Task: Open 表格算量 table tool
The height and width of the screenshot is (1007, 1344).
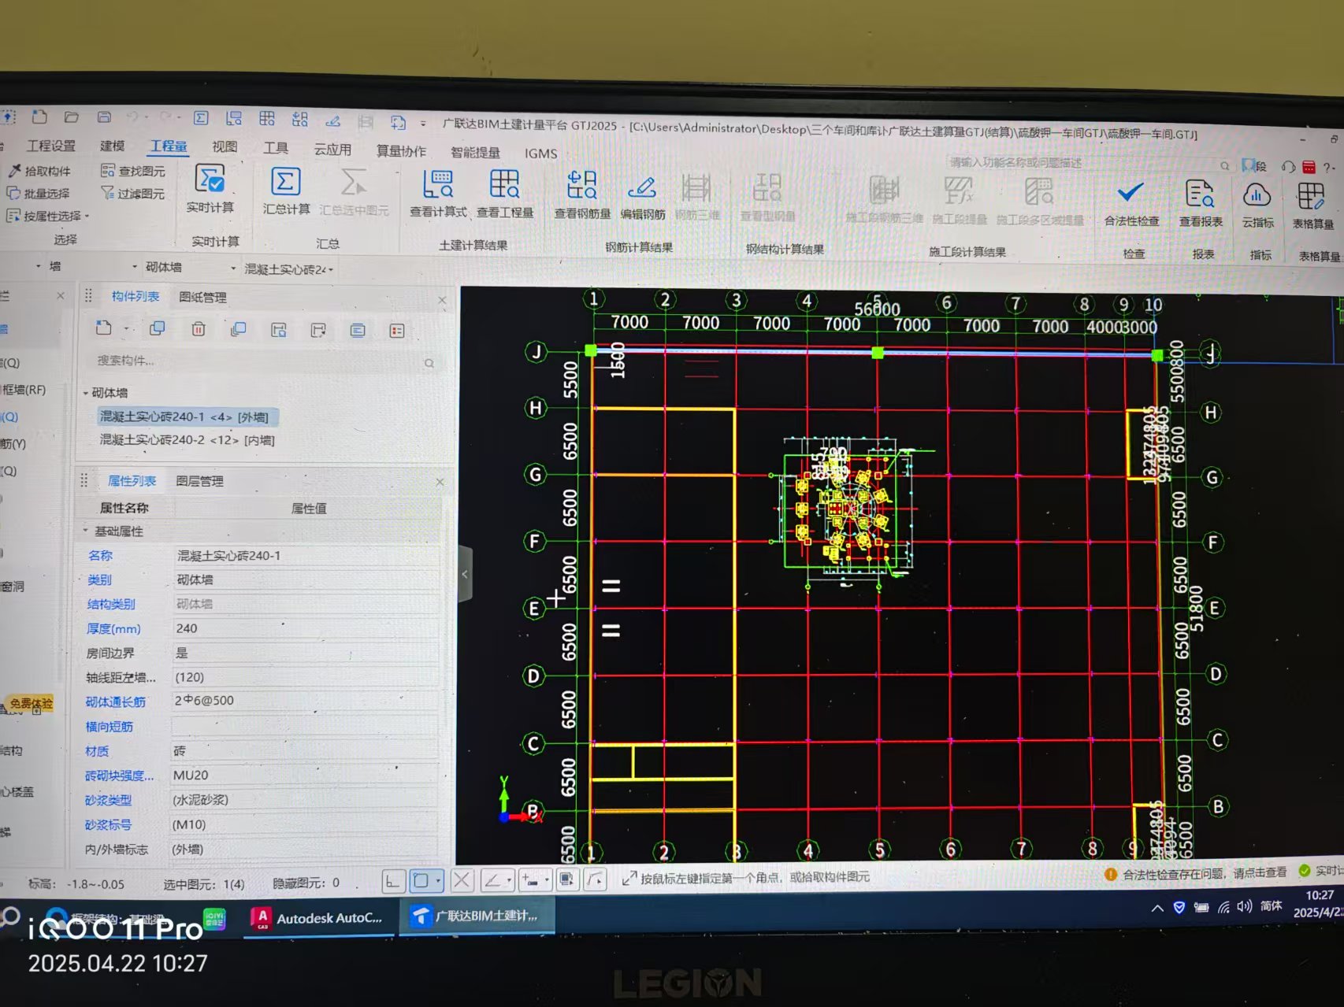Action: pyautogui.click(x=1312, y=206)
